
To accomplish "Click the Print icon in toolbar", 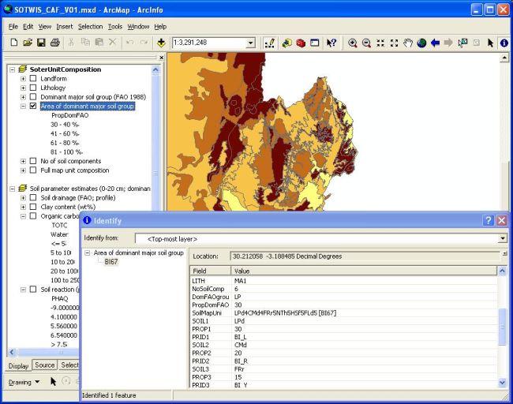I will click(55, 43).
